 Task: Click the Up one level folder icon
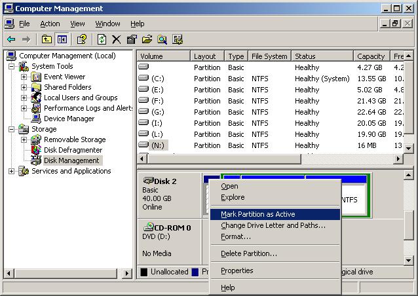pos(47,40)
